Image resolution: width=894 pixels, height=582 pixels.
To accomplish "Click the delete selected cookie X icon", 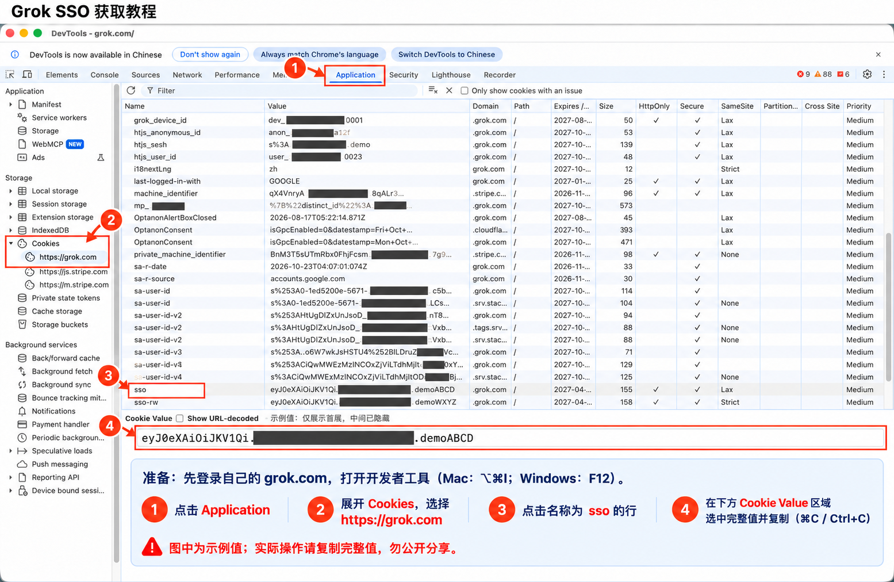I will [x=449, y=90].
